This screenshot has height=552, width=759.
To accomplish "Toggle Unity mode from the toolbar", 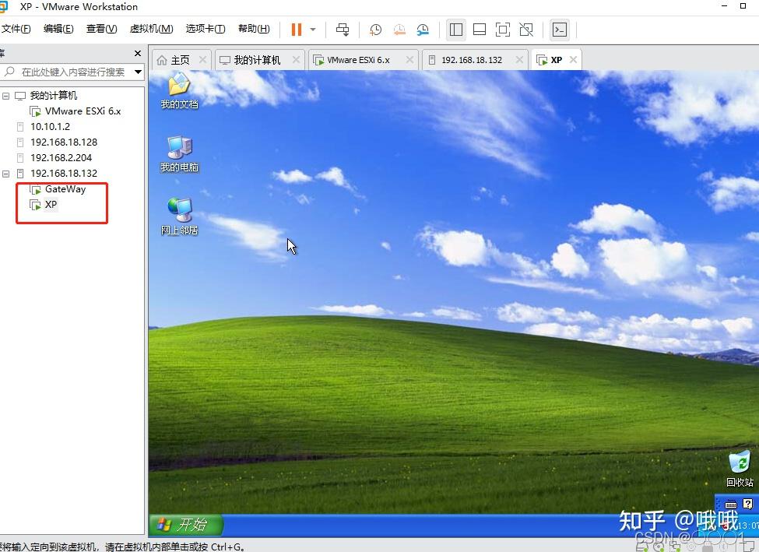I will [x=526, y=30].
